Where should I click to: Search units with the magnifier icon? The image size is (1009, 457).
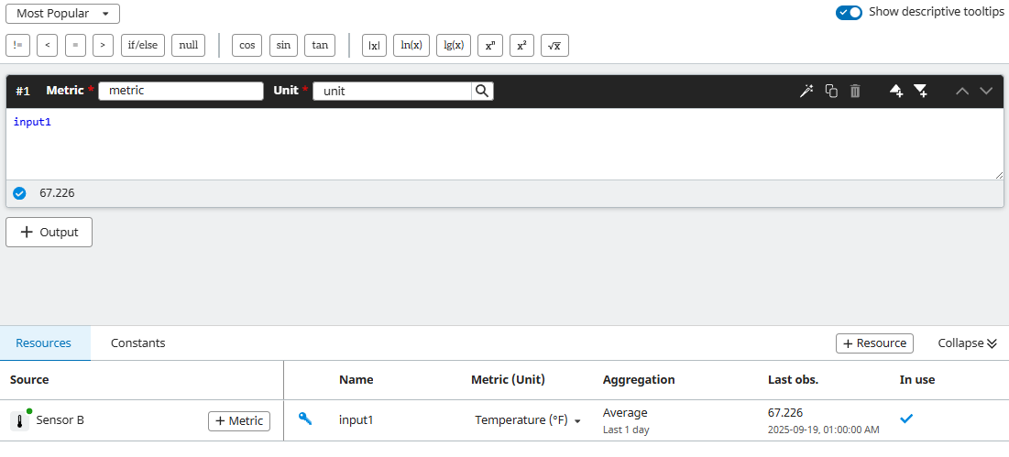(482, 91)
